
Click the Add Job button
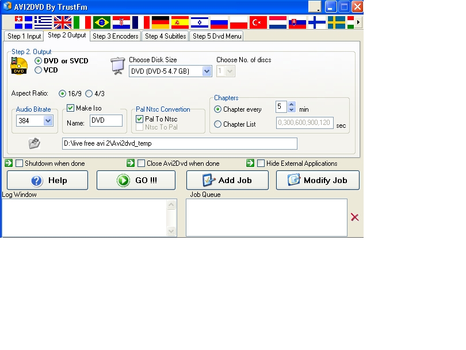(x=227, y=180)
